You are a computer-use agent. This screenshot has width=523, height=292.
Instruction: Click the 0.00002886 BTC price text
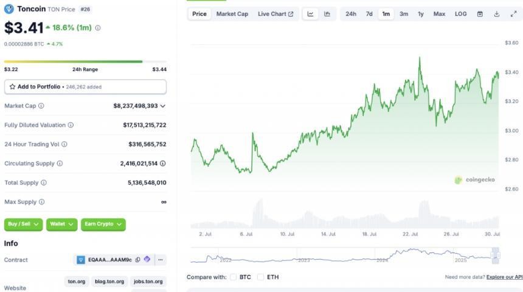24,44
